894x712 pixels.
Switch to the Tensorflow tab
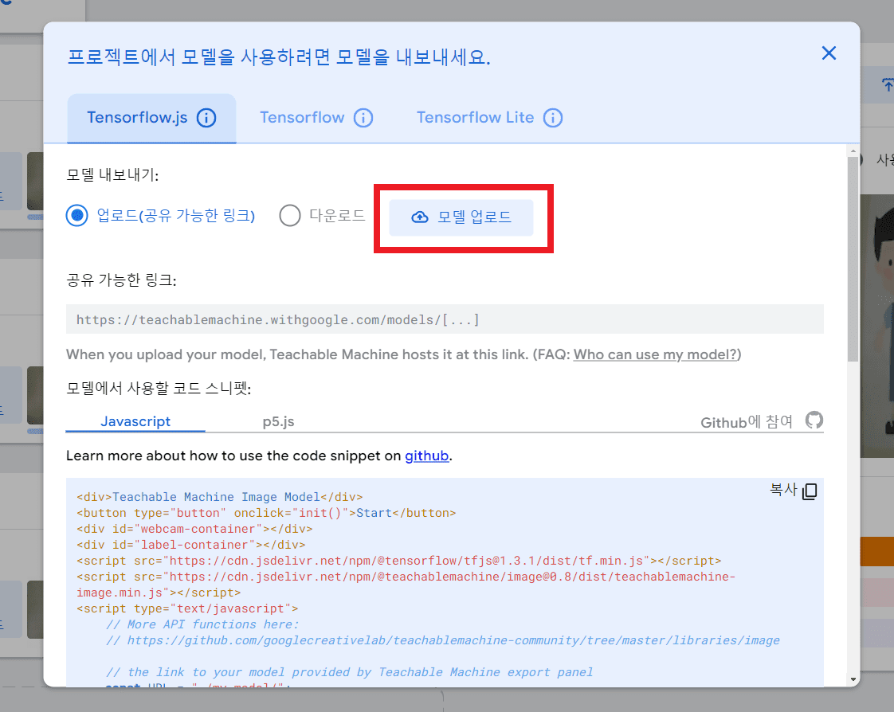coord(316,118)
